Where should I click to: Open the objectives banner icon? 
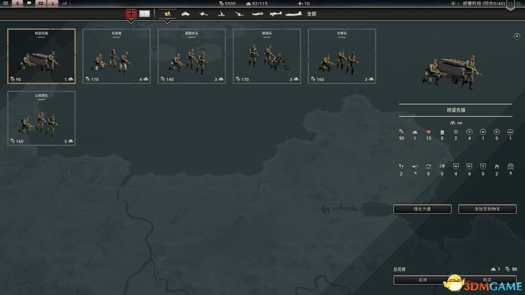(511, 5)
